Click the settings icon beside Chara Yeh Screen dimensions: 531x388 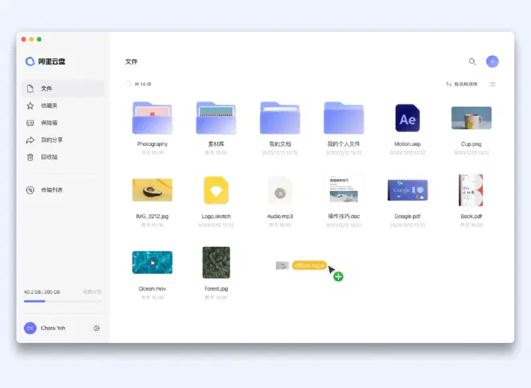96,328
